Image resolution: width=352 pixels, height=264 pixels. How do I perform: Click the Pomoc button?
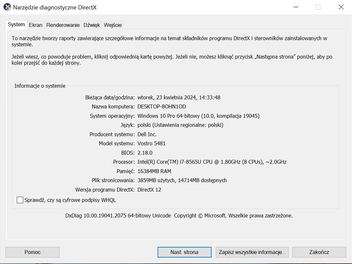(x=33, y=252)
